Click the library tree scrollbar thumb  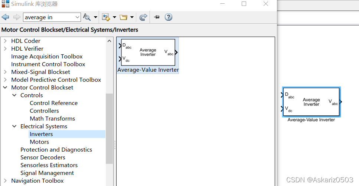(x=109, y=129)
